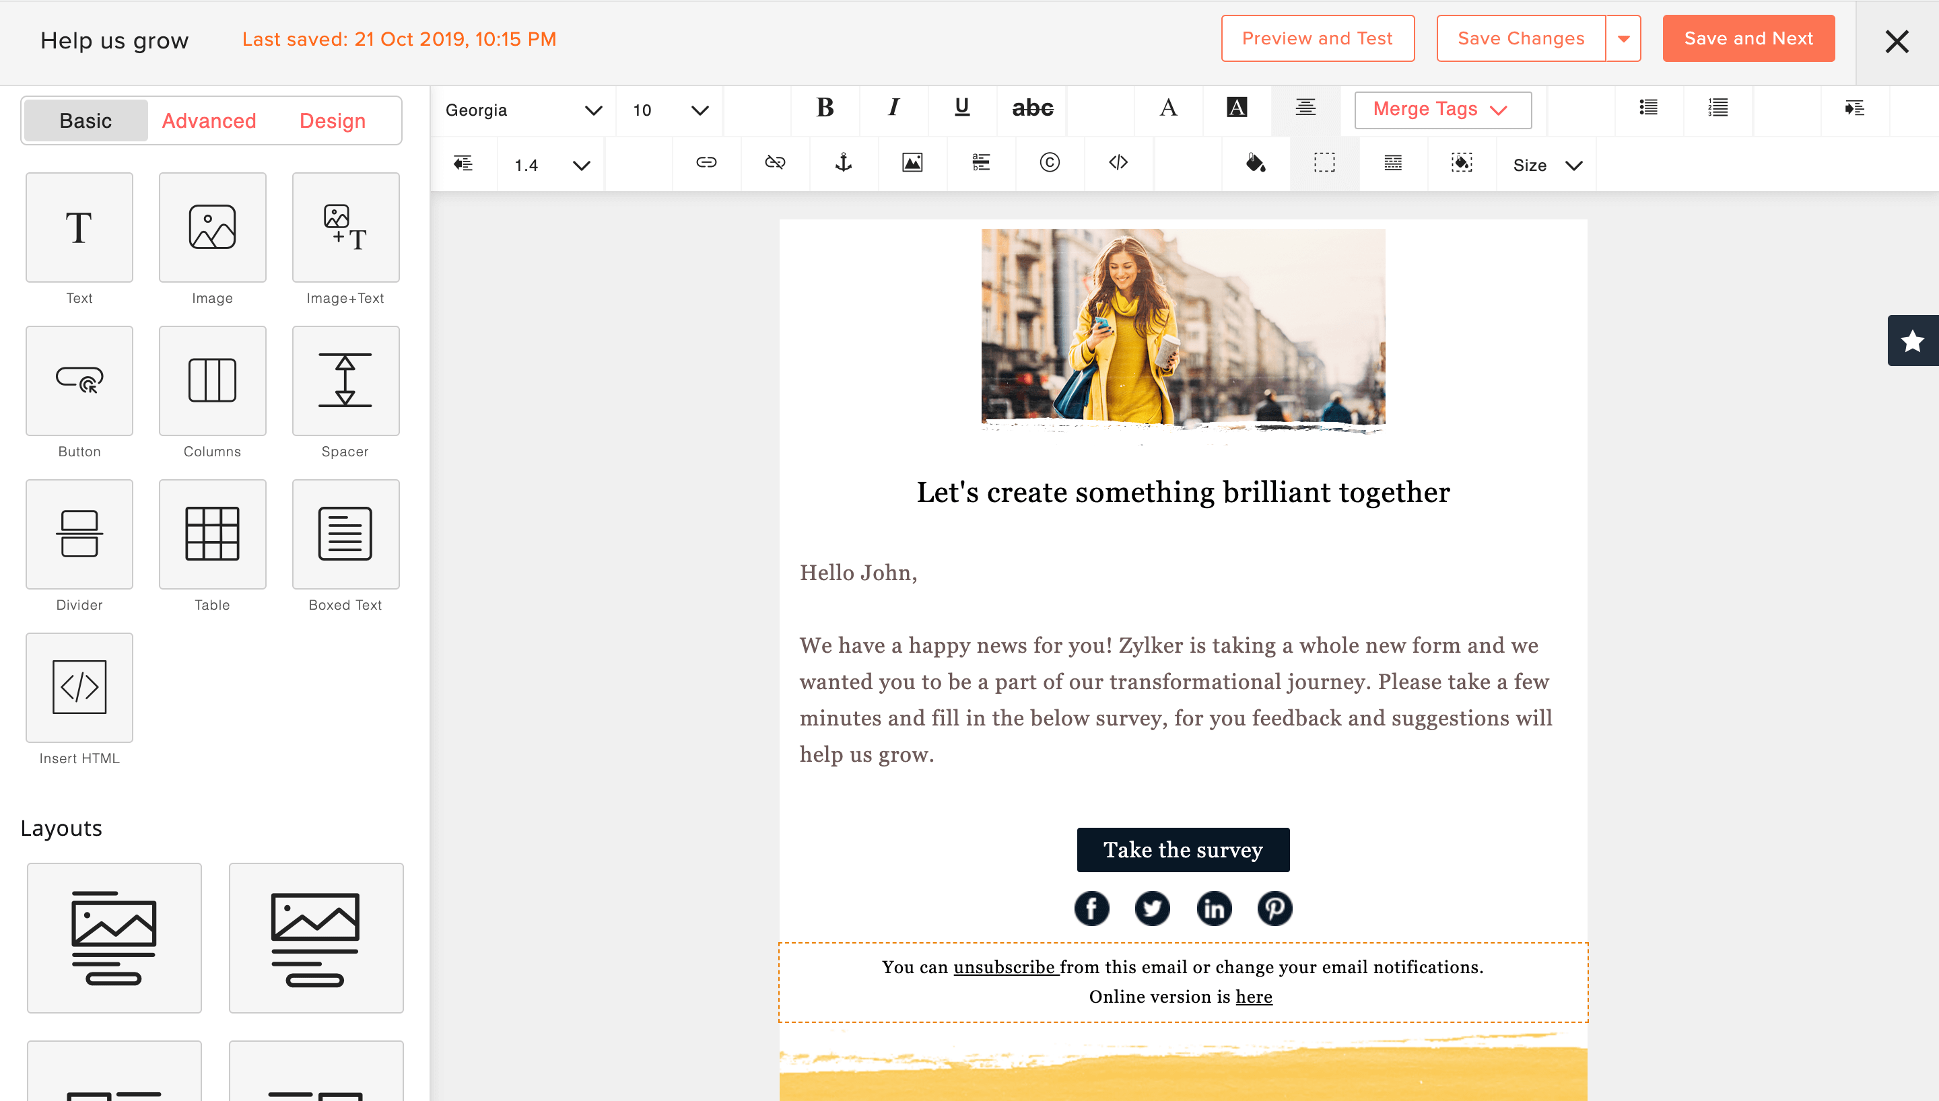Select the Divider content block
Image resolution: width=1939 pixels, height=1101 pixels.
79,534
